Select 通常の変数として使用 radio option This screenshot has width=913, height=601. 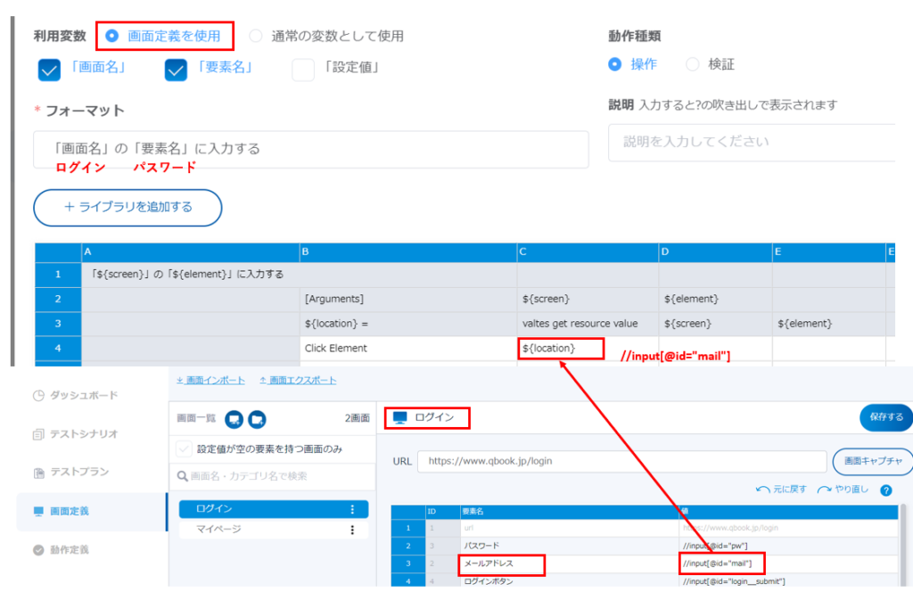click(256, 37)
